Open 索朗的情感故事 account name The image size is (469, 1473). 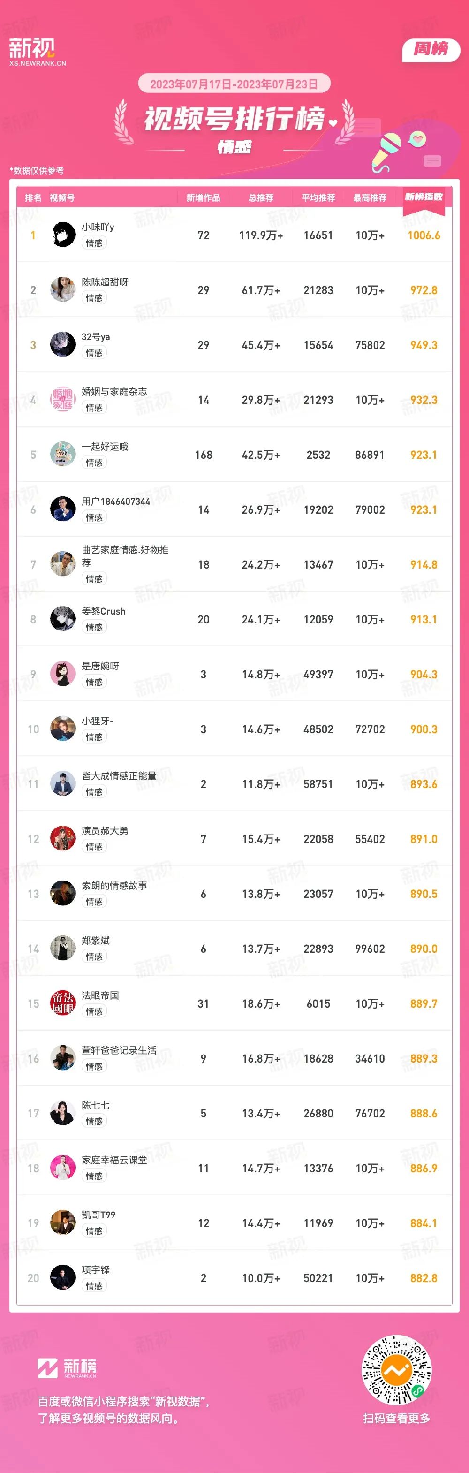click(114, 886)
